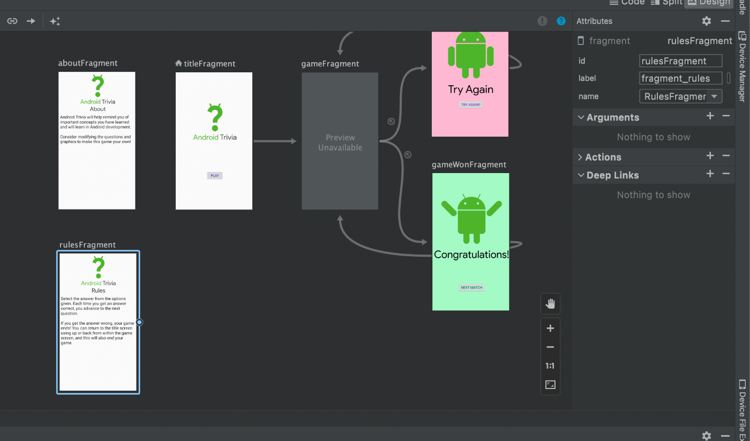Click the deep link arrow icon in toolbar

(31, 21)
